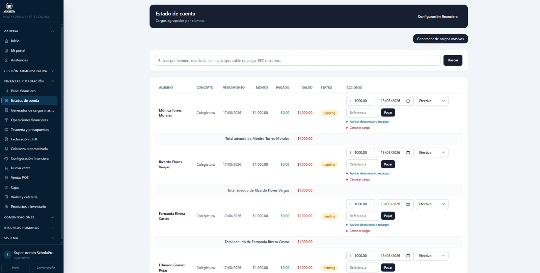Click the Cobranza automatizada bell icon
This screenshot has height=273, width=540.
[6, 149]
